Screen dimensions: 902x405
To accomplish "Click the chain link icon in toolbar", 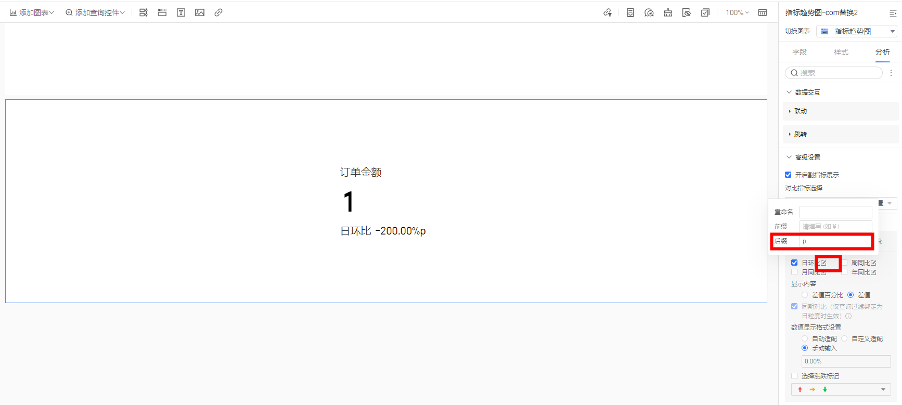I will [218, 12].
